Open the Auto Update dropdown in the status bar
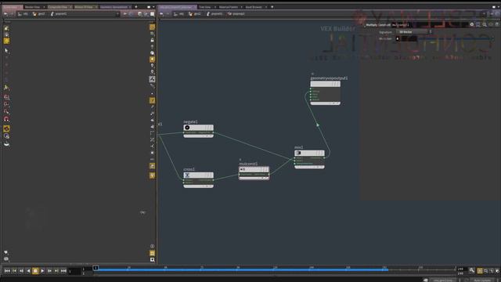 [x=482, y=280]
